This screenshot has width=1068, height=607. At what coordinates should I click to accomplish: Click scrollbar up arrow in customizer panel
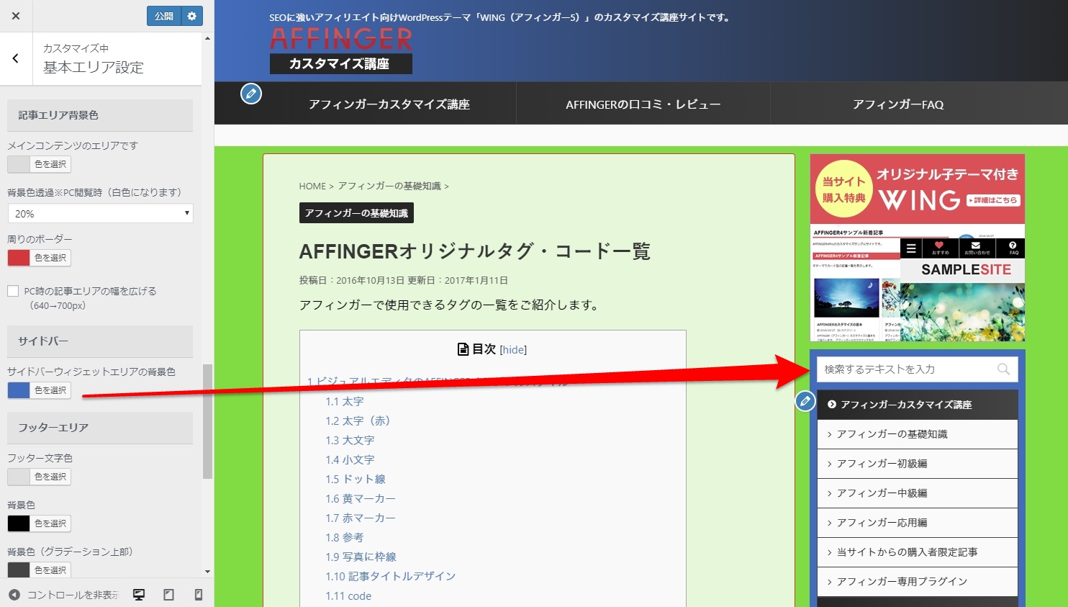pyautogui.click(x=207, y=38)
